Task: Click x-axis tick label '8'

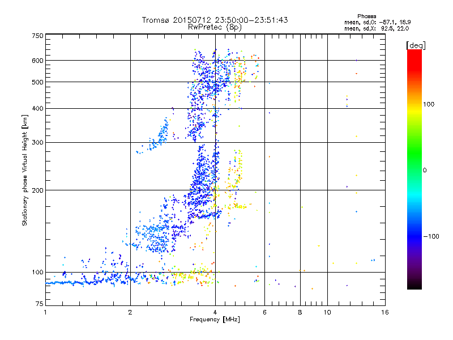Action: tap(300, 312)
